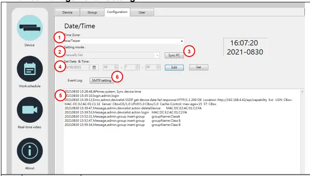
Task: Click the date input field
Action: (77, 67)
